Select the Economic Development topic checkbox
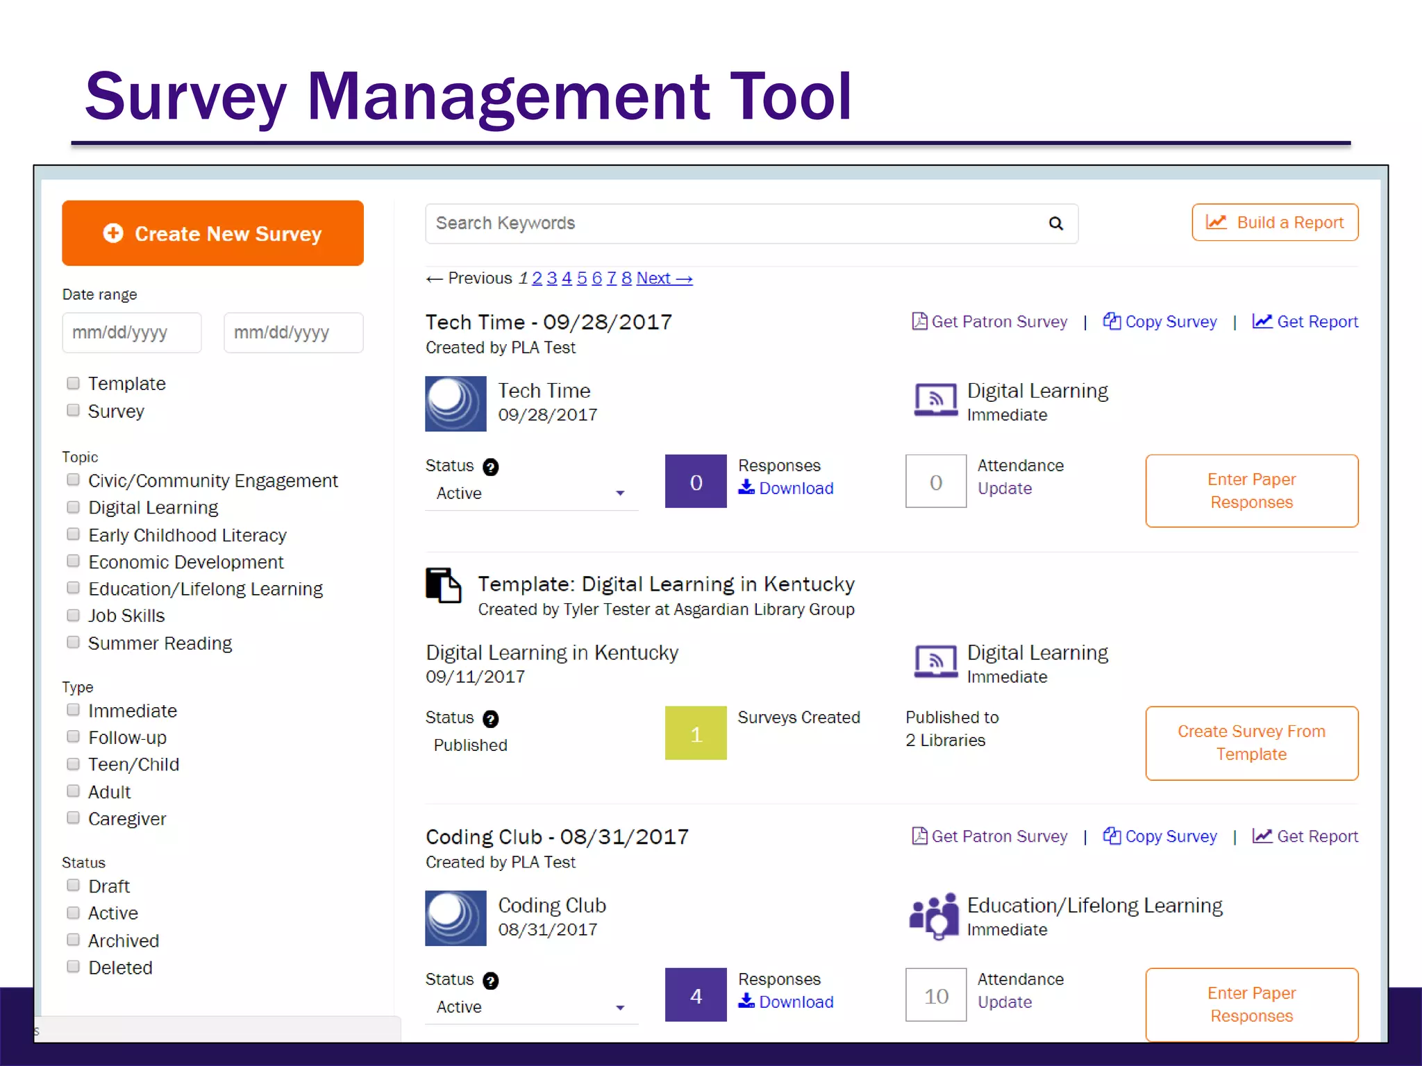Viewport: 1422px width, 1066px height. click(73, 561)
